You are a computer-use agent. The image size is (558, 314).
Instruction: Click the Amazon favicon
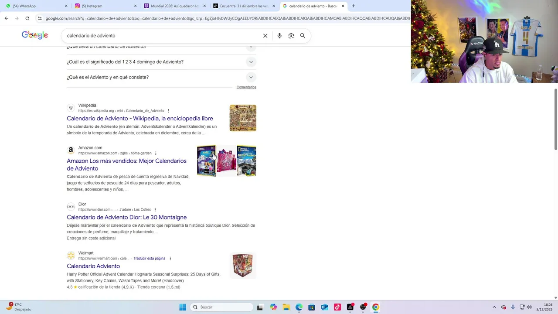(71, 150)
